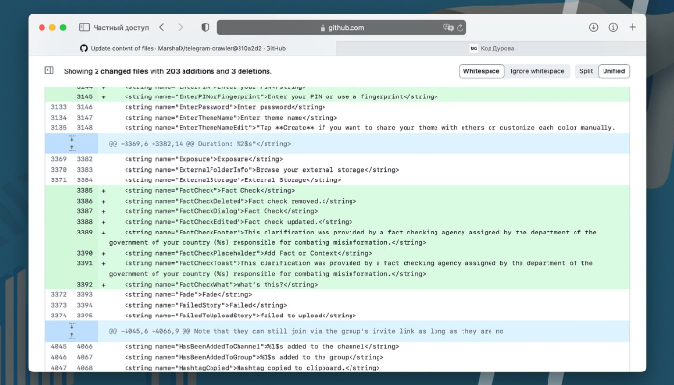Click the Safari sidebar toggle icon
The height and width of the screenshot is (385, 674).
click(84, 27)
